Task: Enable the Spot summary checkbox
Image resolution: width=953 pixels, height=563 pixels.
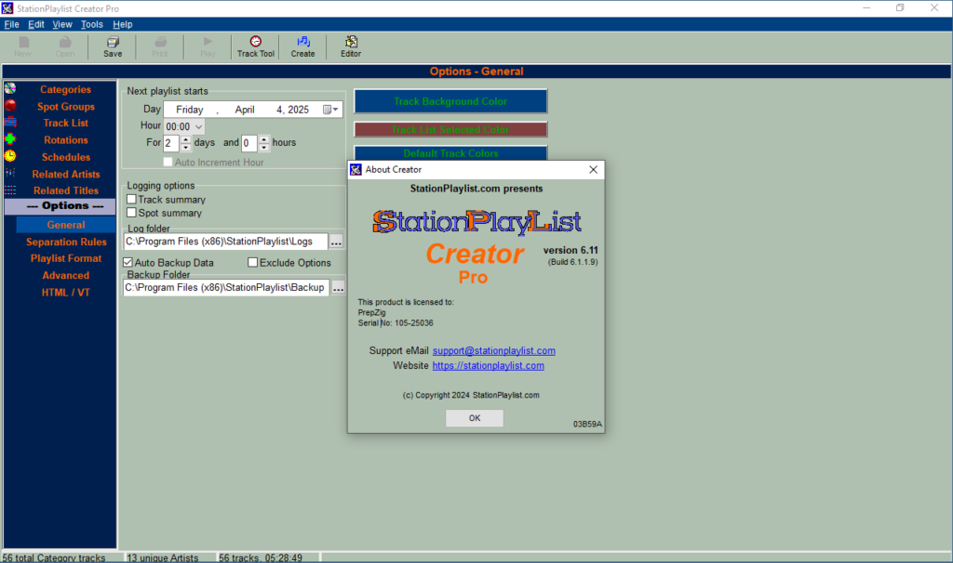Action: tap(131, 213)
